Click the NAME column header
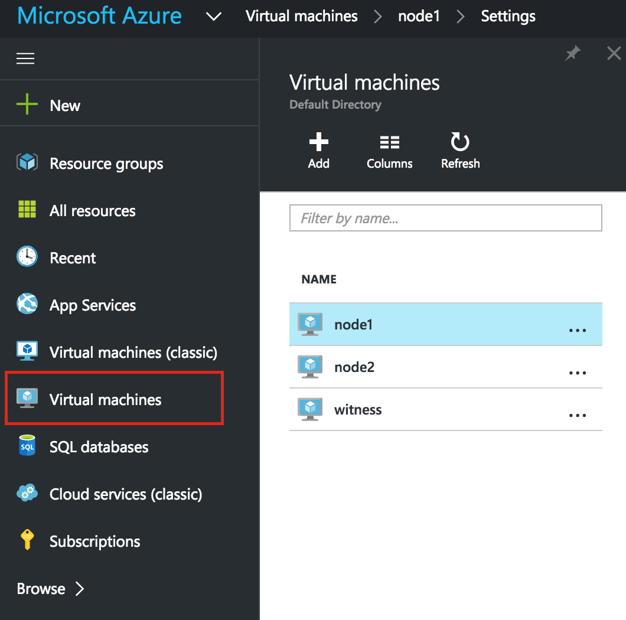The height and width of the screenshot is (620, 626). pos(318,279)
